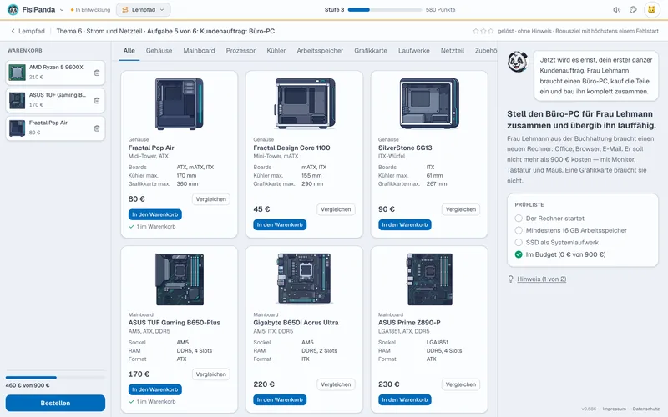Click the Stufe 3 level progress bar
Image resolution: width=668 pixels, height=417 pixels.
click(x=385, y=9)
